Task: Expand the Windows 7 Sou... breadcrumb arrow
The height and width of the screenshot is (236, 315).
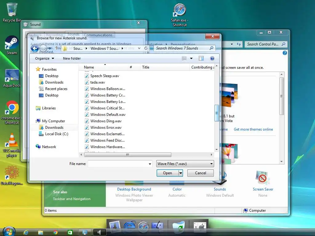Action: tap(122, 48)
